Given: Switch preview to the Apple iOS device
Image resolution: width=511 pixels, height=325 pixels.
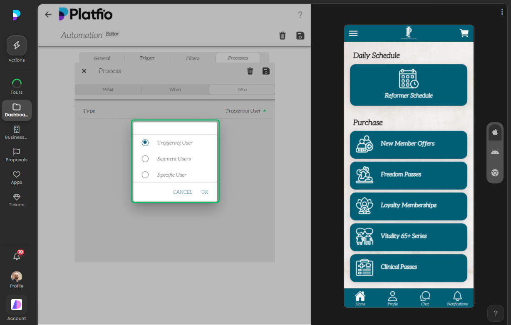Looking at the screenshot, I should tap(495, 132).
